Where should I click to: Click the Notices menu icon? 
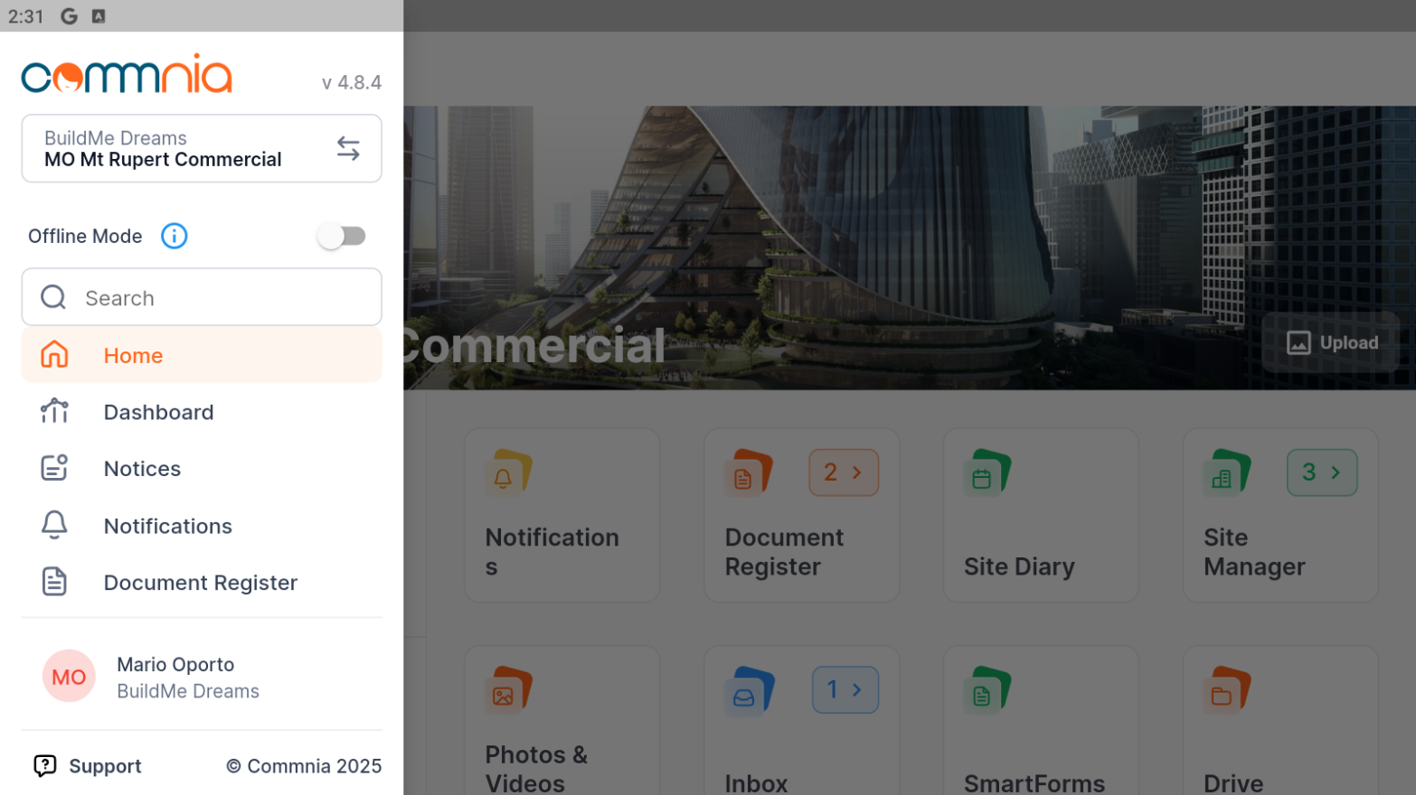point(54,468)
